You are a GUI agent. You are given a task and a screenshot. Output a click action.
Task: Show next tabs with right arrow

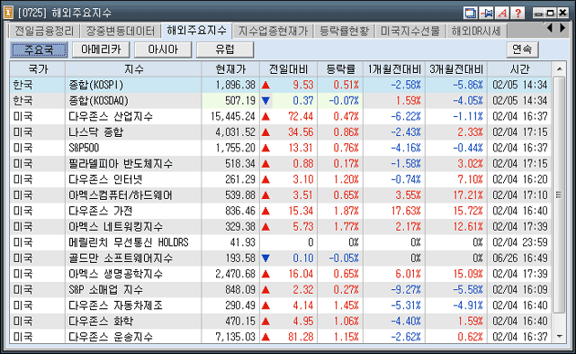562,28
